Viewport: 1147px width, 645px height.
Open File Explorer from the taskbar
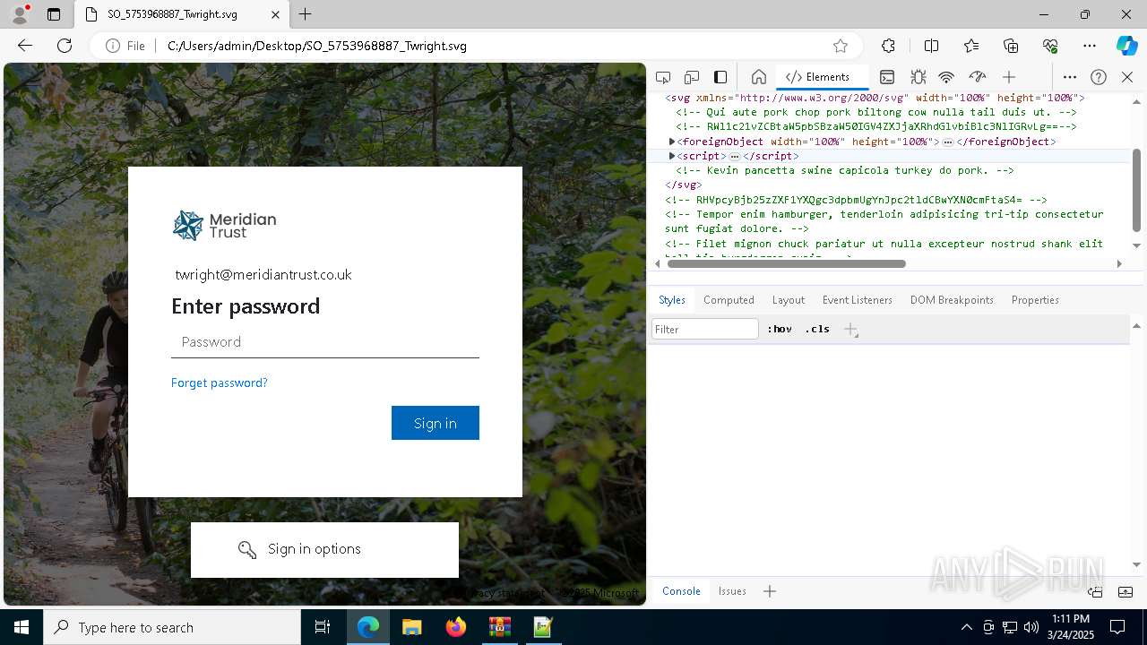point(412,627)
